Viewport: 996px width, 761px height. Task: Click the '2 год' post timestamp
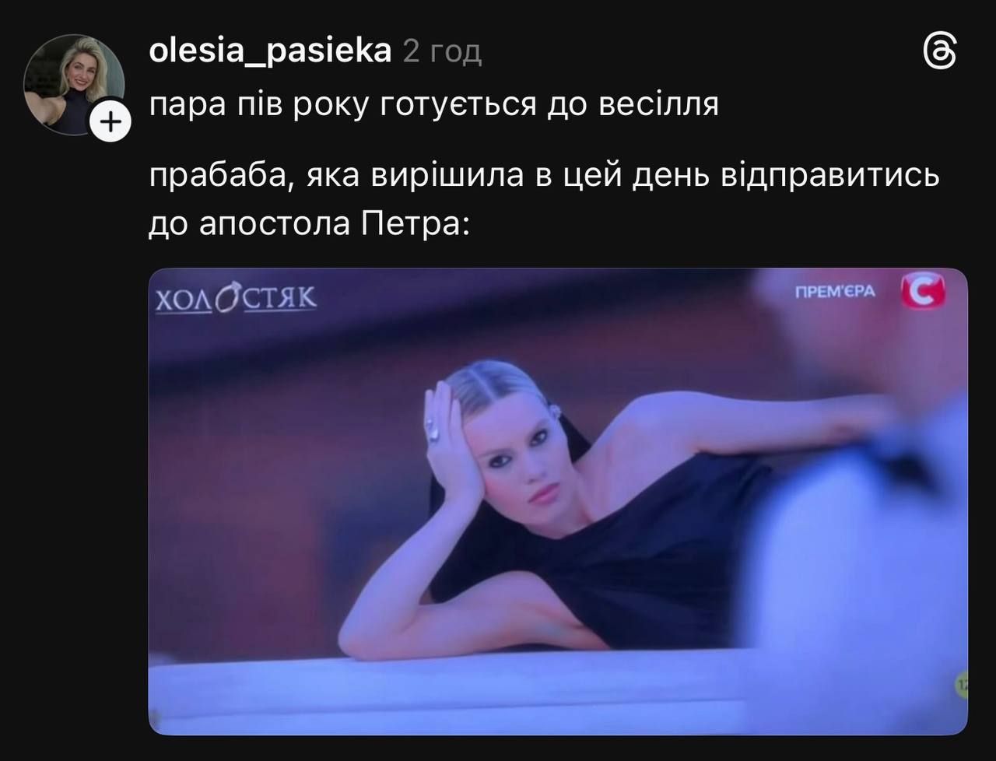(x=443, y=52)
